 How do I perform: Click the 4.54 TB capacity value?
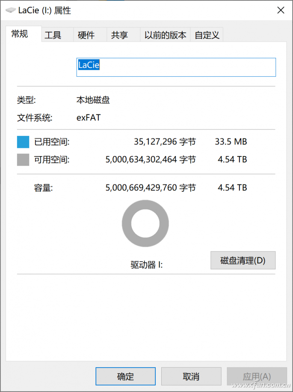coord(232,187)
